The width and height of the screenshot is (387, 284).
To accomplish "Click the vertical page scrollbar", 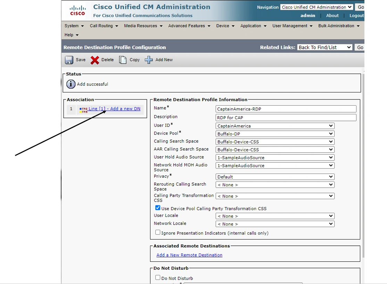I will point(363,165).
